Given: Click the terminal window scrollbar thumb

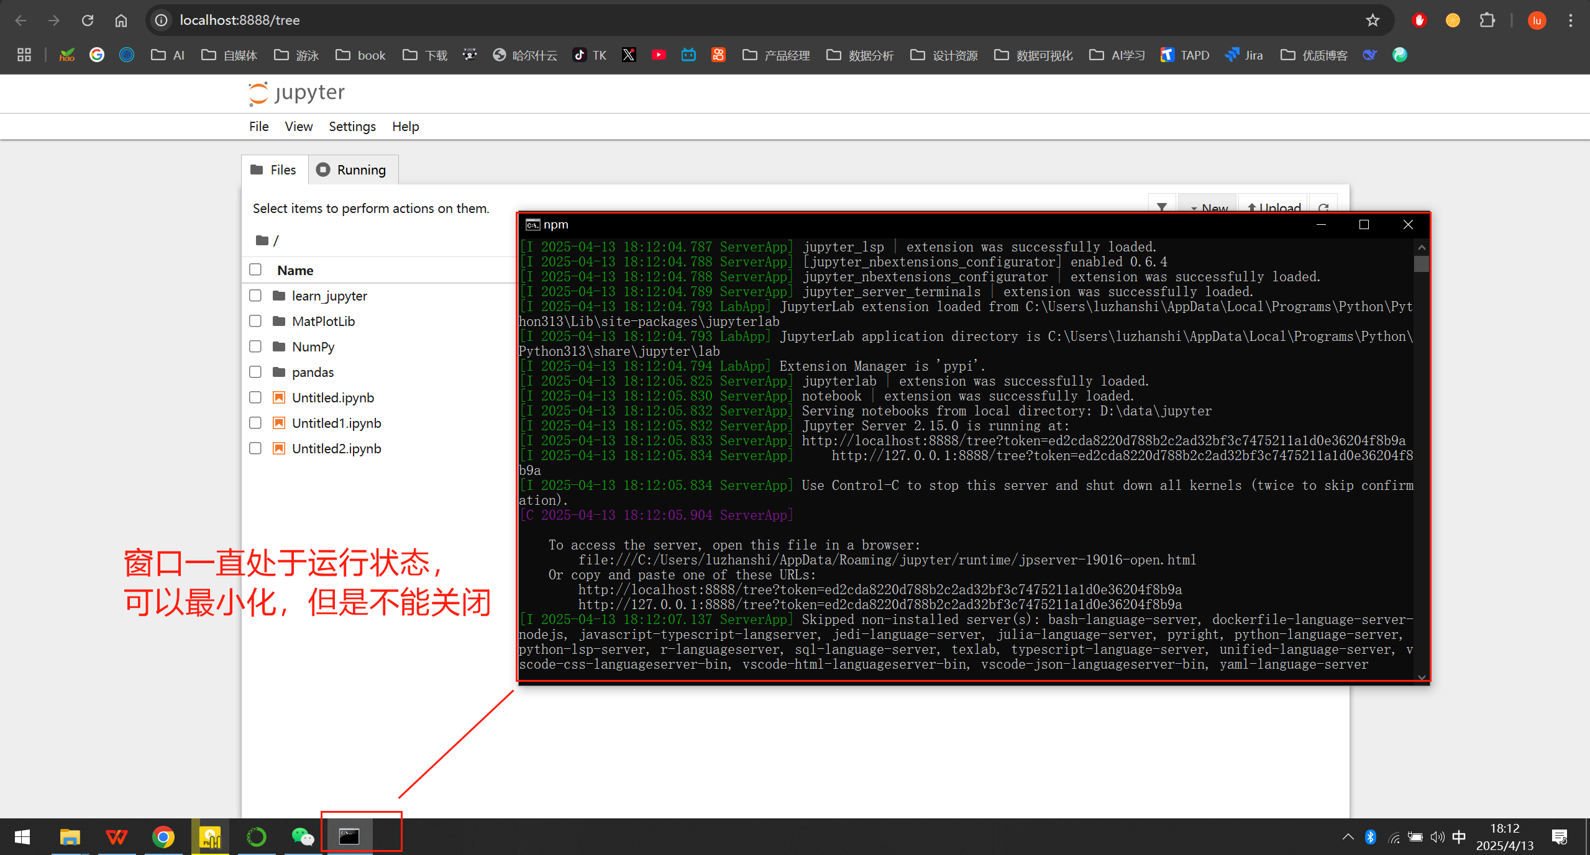Looking at the screenshot, I should 1421,265.
